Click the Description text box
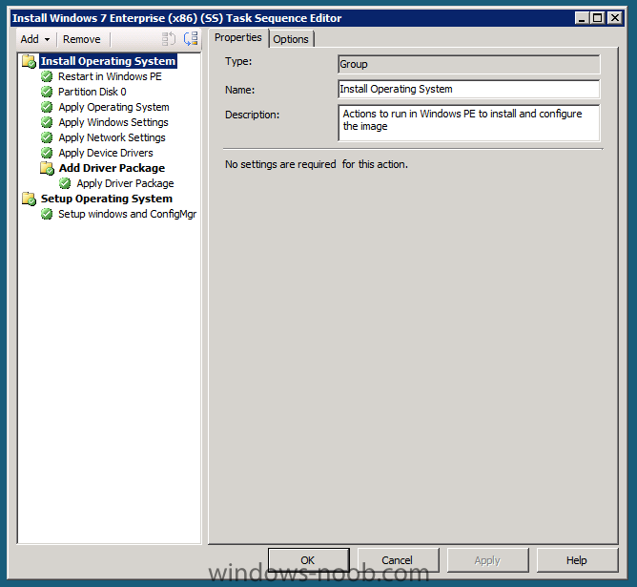Viewport: 637px width, 587px height. 468,123
